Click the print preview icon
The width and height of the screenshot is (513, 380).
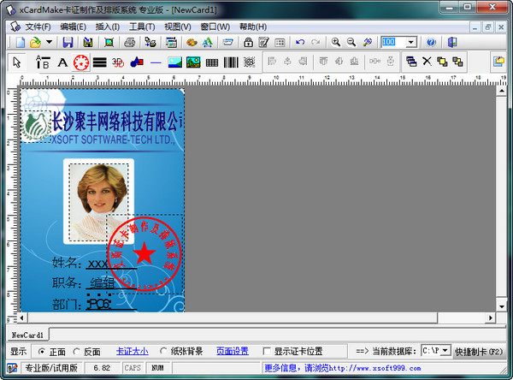tap(109, 42)
